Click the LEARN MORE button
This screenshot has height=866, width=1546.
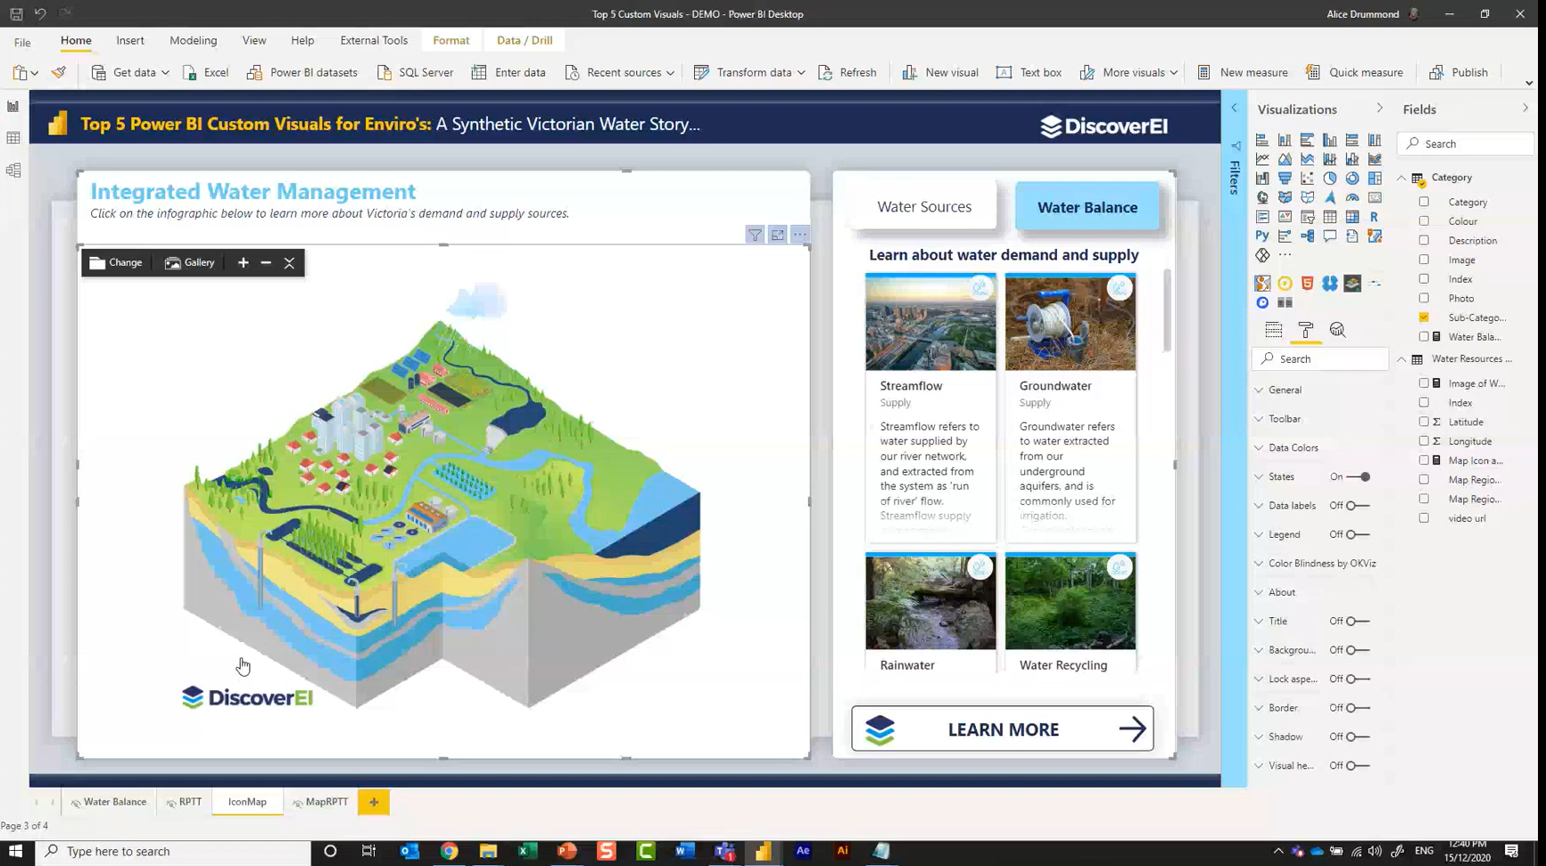[x=1002, y=729]
